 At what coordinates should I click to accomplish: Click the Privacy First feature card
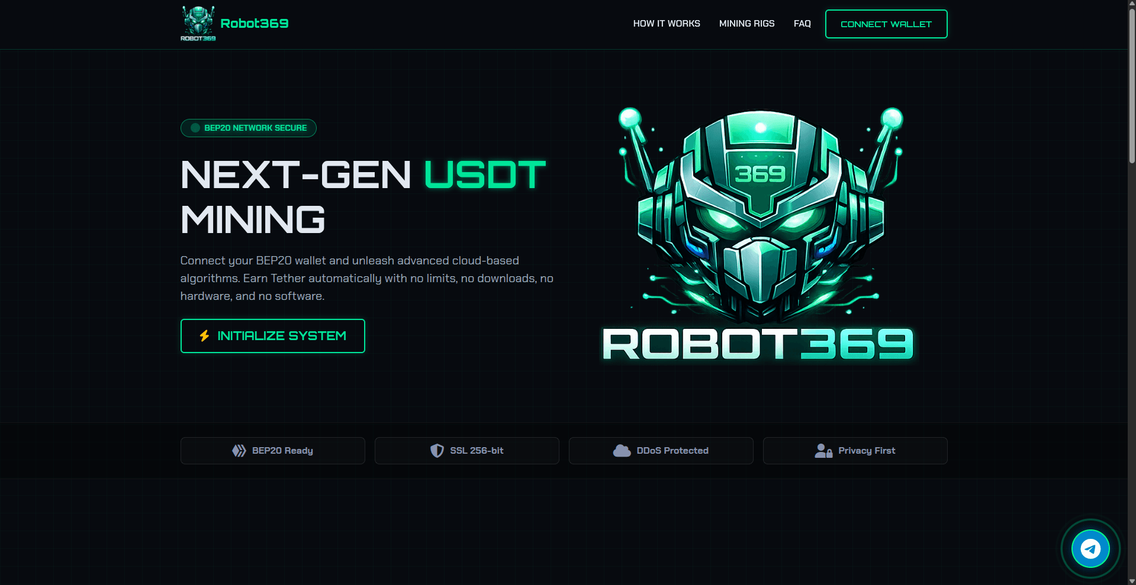point(855,450)
